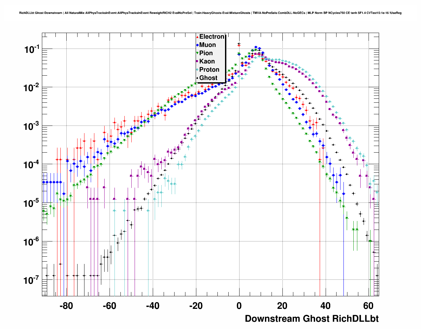This screenshot has height=329, width=421.
Task: Click the x-axis tick label -80
Action: 66,306
